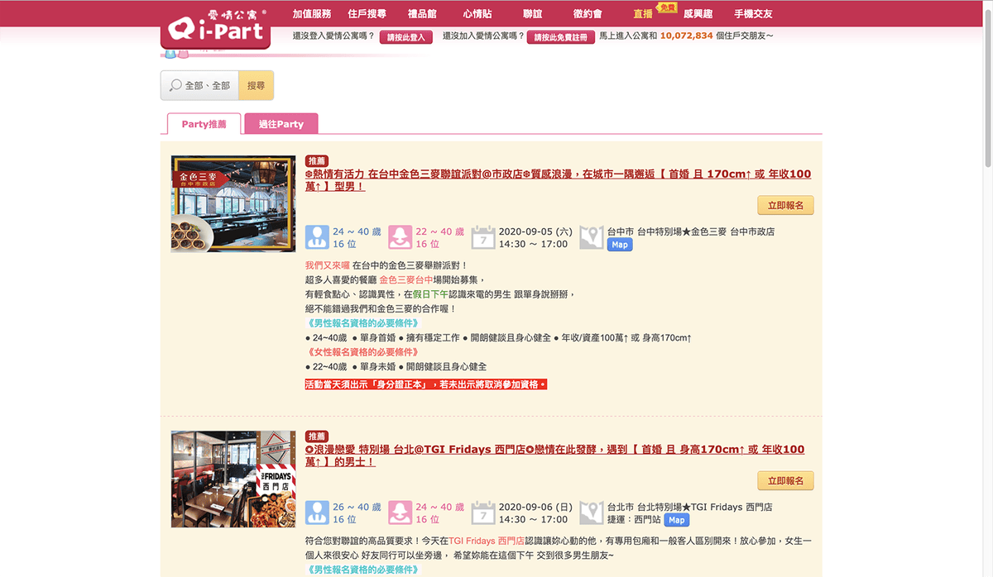The height and width of the screenshot is (577, 993).
Task: Select the 推薦 badge on the TGI Fridays party
Action: 317,436
